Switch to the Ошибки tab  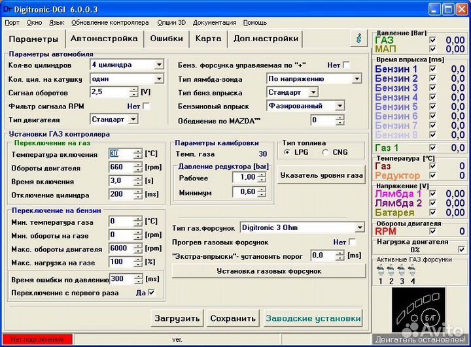(x=166, y=39)
